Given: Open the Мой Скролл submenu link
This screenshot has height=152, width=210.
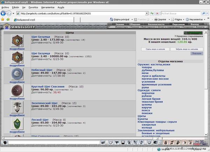Looking at the screenshot, I should (148, 27).
